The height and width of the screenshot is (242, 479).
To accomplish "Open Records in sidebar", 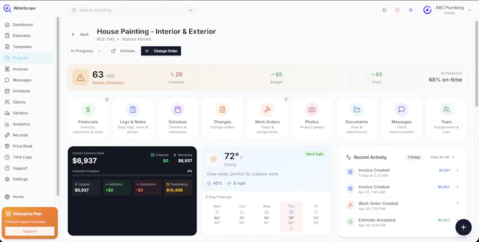I will tap(28, 135).
